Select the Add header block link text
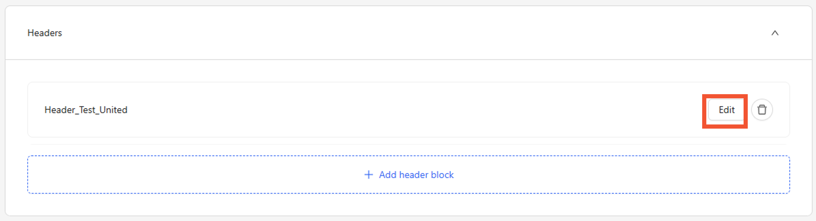The image size is (816, 221). pos(416,175)
